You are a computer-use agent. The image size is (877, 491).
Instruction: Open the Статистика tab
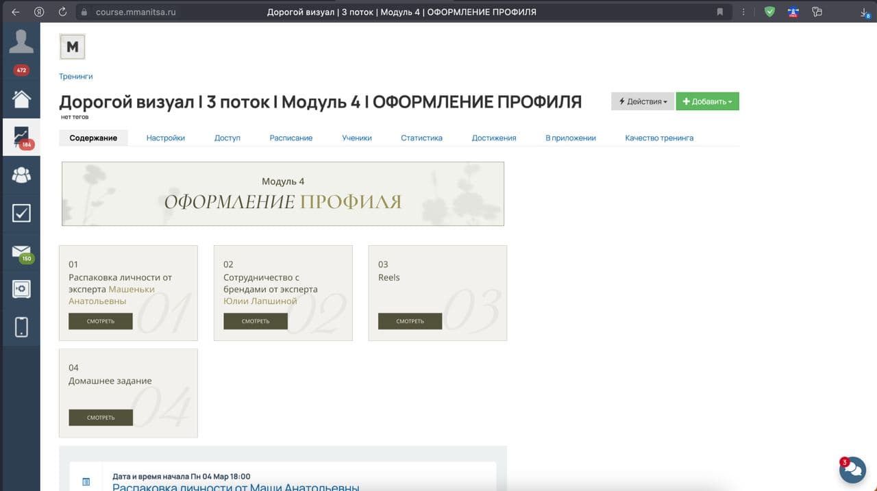tap(421, 138)
